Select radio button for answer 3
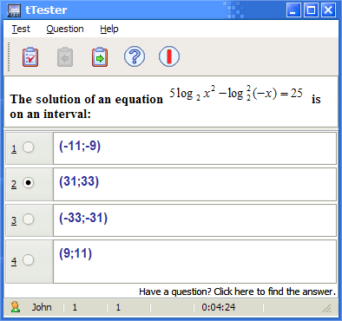Image resolution: width=342 pixels, height=321 pixels. tap(29, 219)
